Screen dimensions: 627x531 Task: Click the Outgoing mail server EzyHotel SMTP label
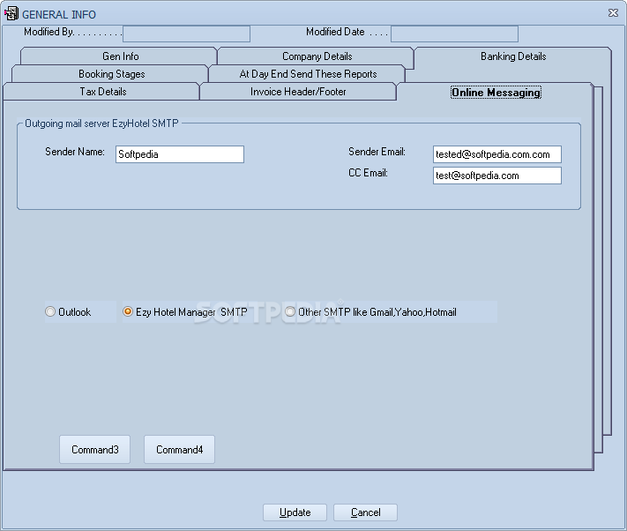coord(101,123)
